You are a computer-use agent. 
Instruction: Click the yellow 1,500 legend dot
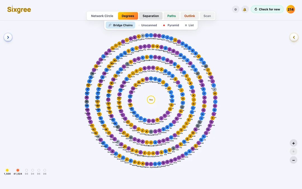7,170
